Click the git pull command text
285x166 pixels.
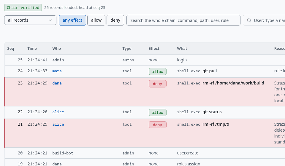coord(210,71)
